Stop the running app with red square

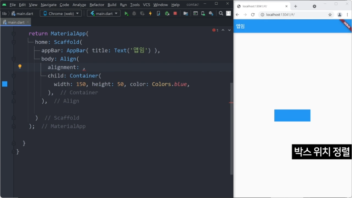tap(175, 13)
